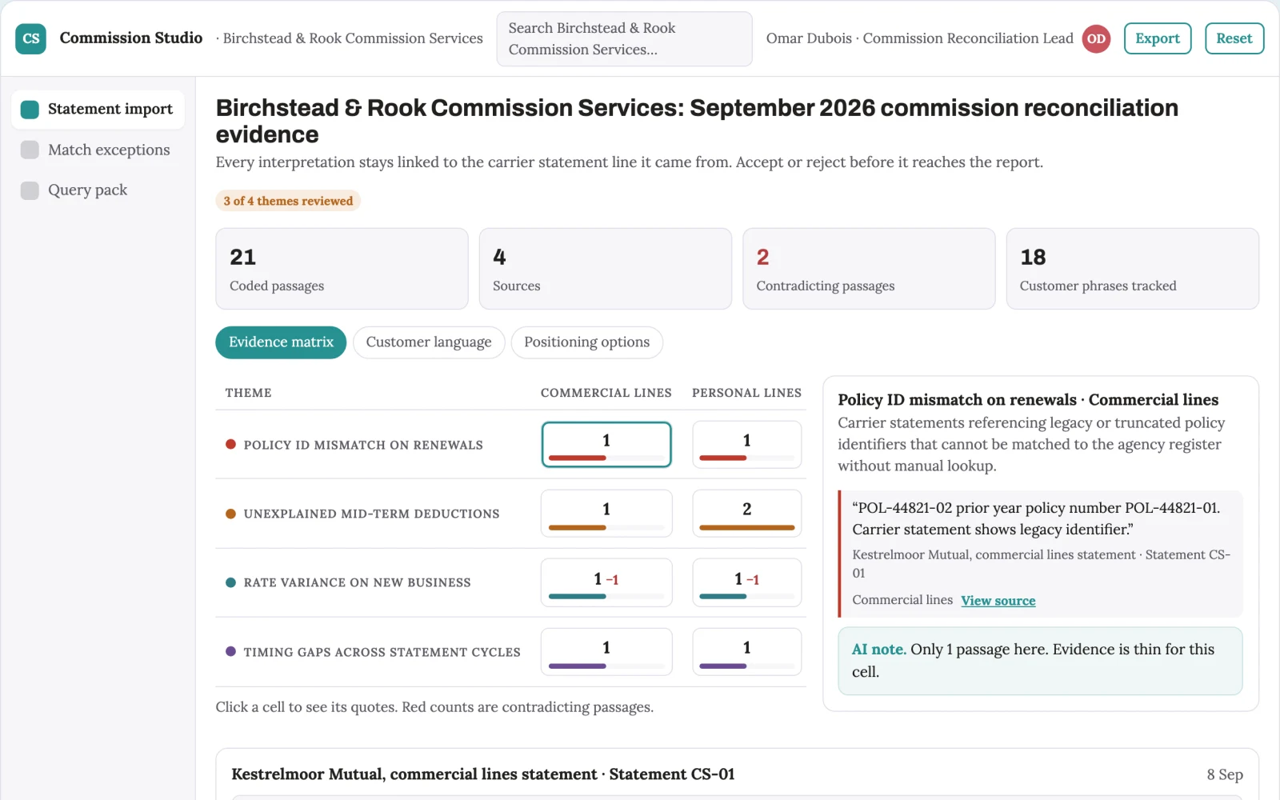Select Rate variance Commercial lines cell
Screen dimensions: 1280x800
click(x=606, y=582)
